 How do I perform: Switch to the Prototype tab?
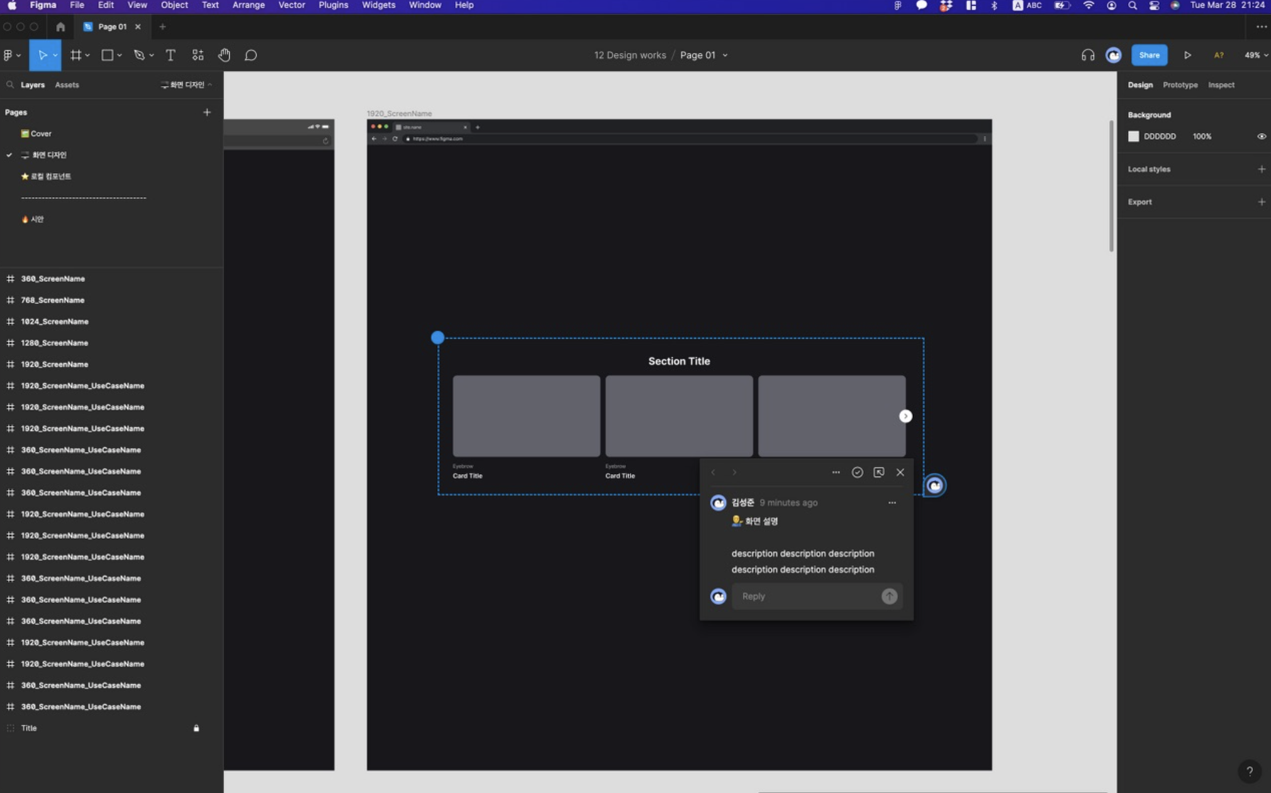click(x=1180, y=85)
